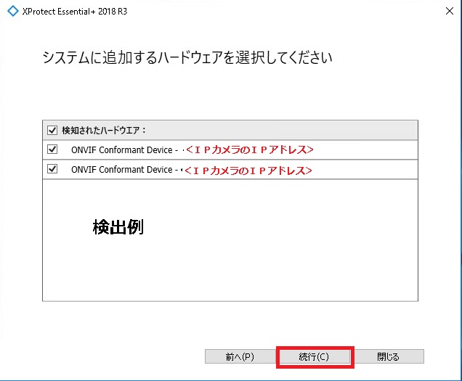Click the システムに追加するハードウェアを選択してください heading
Image resolution: width=462 pixels, height=381 pixels.
click(187, 57)
